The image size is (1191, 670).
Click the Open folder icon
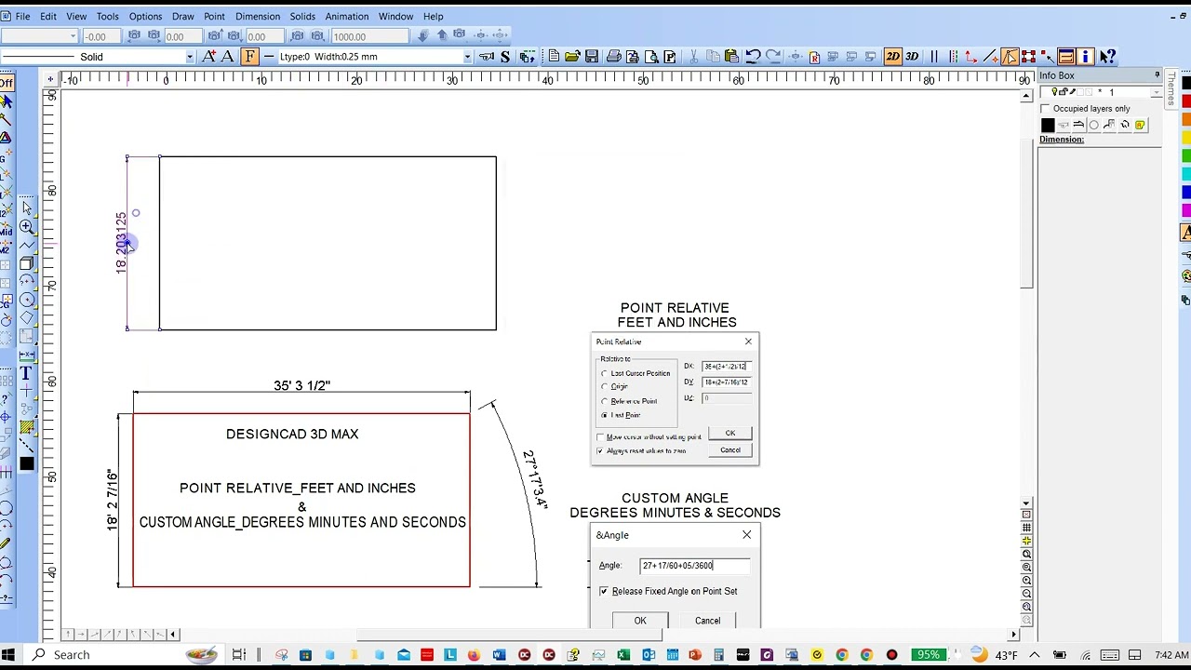(572, 57)
